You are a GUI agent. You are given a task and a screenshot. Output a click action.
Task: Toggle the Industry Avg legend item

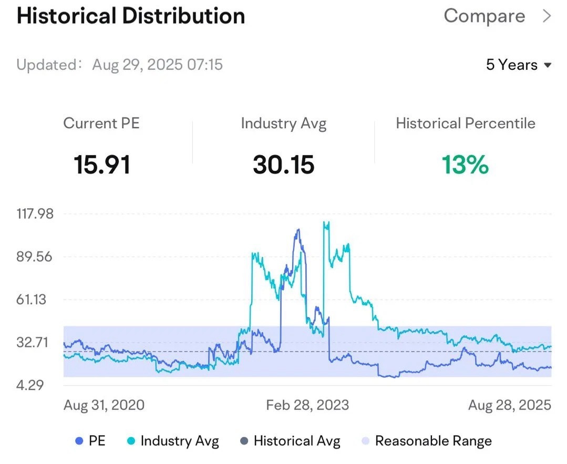[173, 441]
